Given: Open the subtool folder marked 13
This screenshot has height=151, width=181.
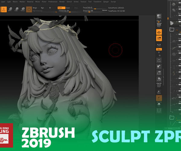Looking at the screenshot, I should [x=172, y=30].
